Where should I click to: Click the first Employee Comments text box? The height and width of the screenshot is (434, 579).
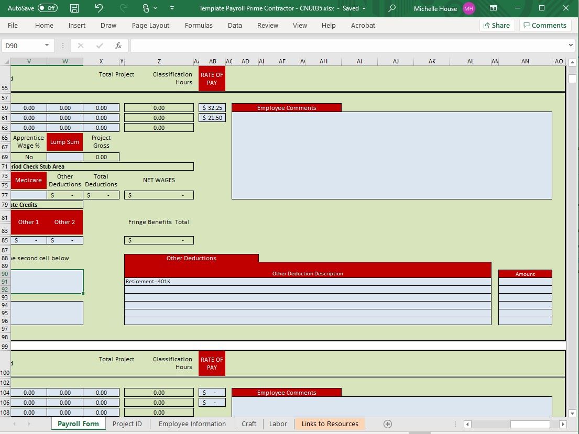[392, 155]
